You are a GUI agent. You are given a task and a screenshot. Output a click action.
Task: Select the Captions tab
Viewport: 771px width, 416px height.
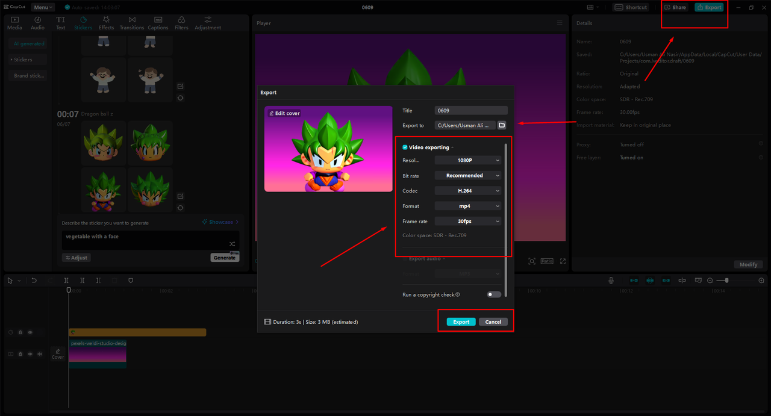pyautogui.click(x=158, y=23)
